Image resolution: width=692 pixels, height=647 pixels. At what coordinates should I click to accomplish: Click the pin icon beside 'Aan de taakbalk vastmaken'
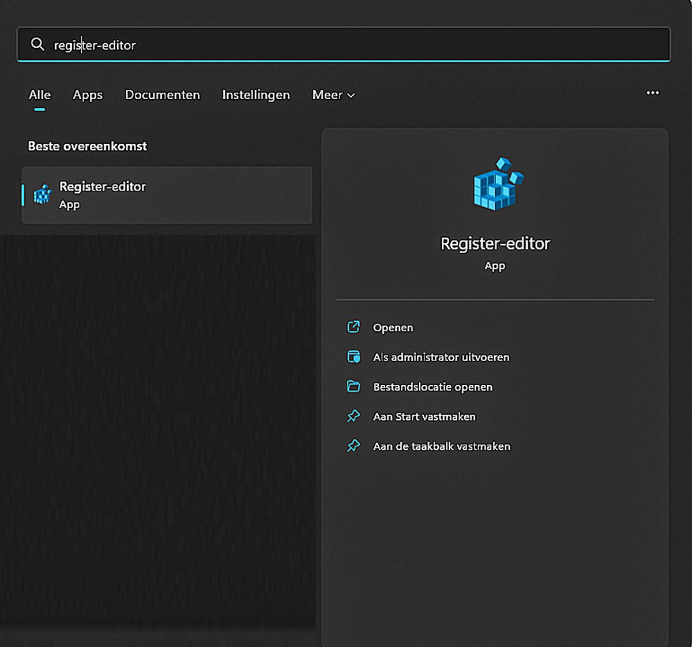click(353, 446)
